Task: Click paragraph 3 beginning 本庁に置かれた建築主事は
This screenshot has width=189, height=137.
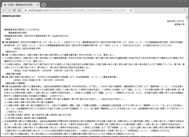Action: [69, 134]
